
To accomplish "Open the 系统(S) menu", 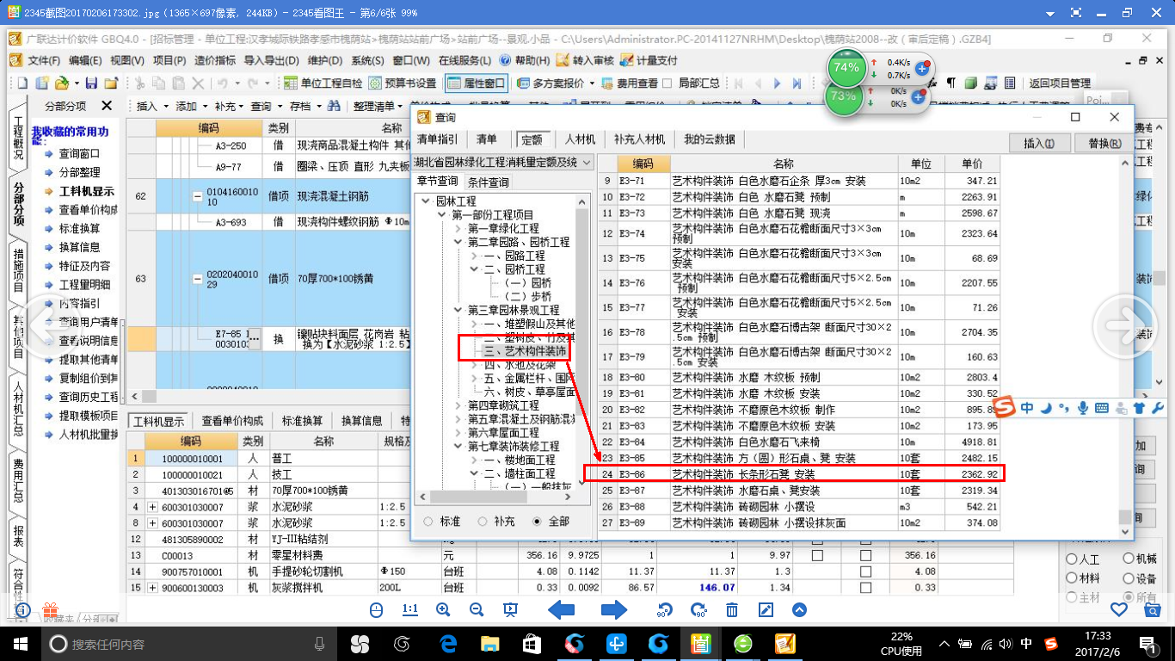I will [x=367, y=60].
